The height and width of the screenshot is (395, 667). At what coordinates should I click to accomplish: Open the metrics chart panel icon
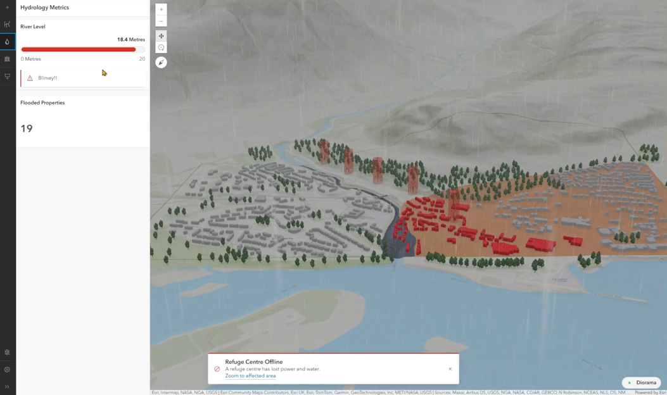[x=6, y=24]
